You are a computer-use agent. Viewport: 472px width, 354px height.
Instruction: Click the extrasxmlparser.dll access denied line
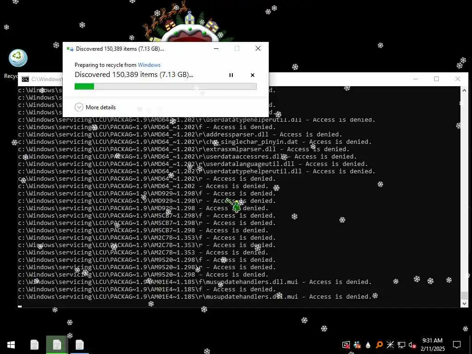(x=183, y=149)
